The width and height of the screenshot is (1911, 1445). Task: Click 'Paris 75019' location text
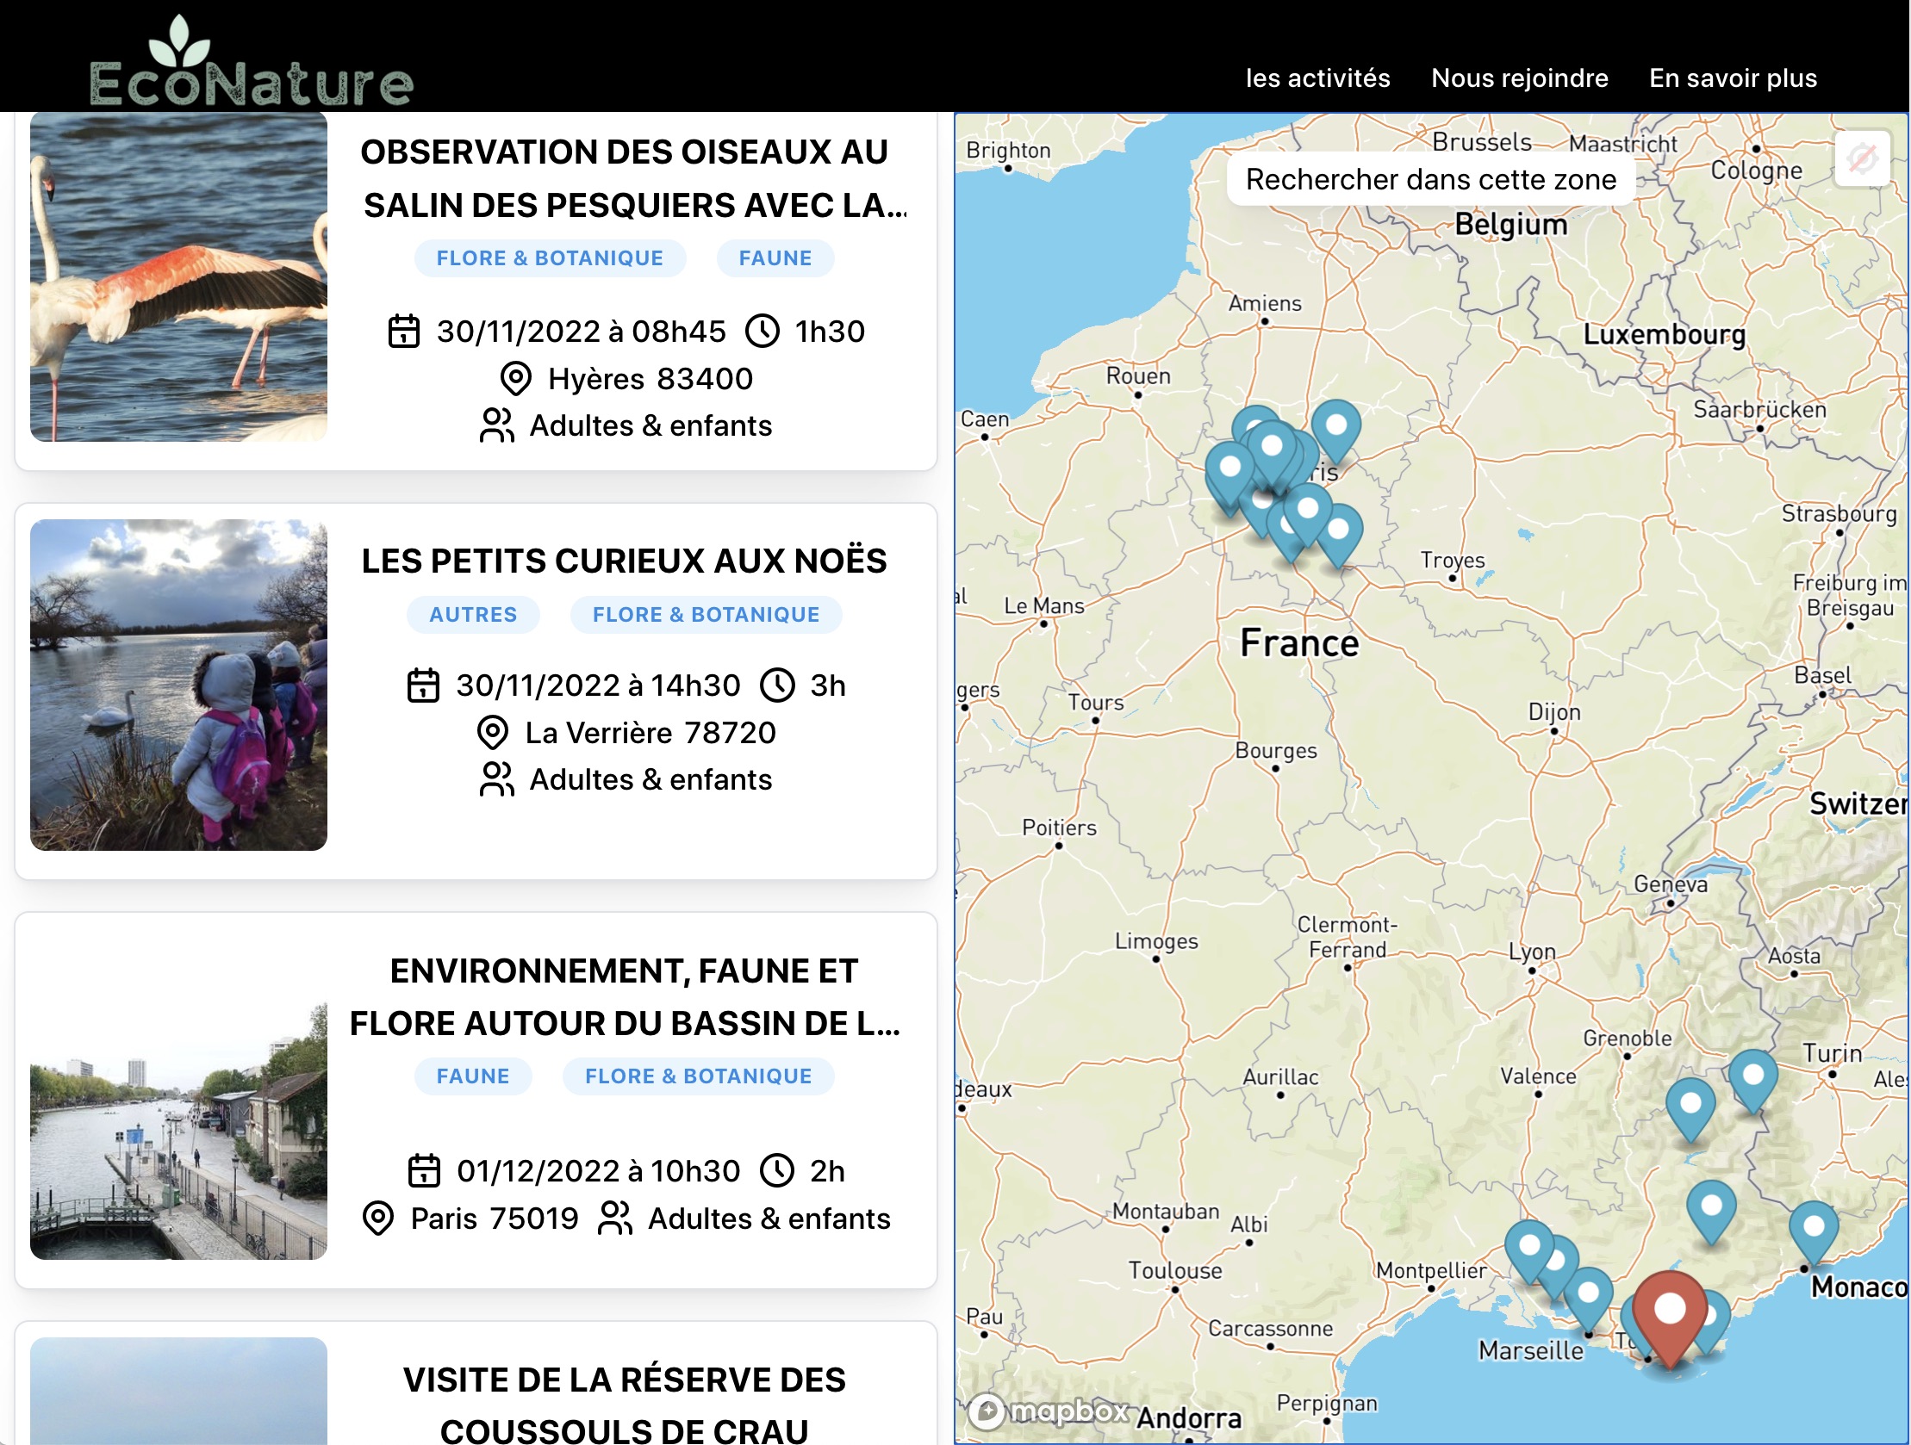495,1219
